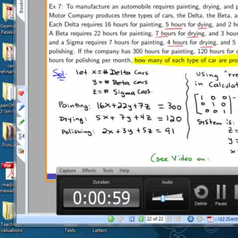Click the Painting equation 16x+22y+7z=300
Screen dimensions: 238x238
(x=139, y=106)
